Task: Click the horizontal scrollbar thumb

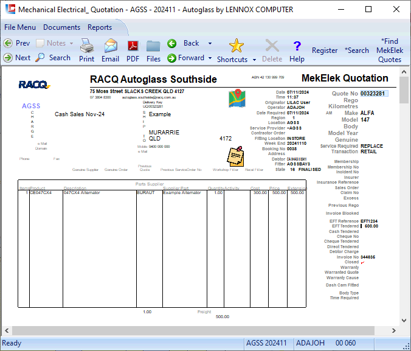Action: click(193, 330)
